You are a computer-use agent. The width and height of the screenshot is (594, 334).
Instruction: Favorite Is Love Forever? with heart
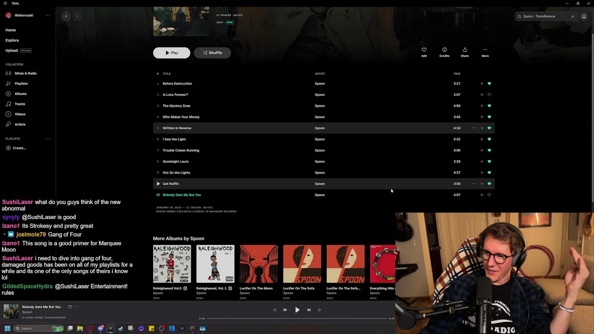click(489, 95)
